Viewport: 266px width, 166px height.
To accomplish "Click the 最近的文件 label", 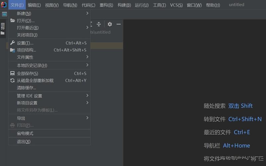I will click(x=217, y=132).
